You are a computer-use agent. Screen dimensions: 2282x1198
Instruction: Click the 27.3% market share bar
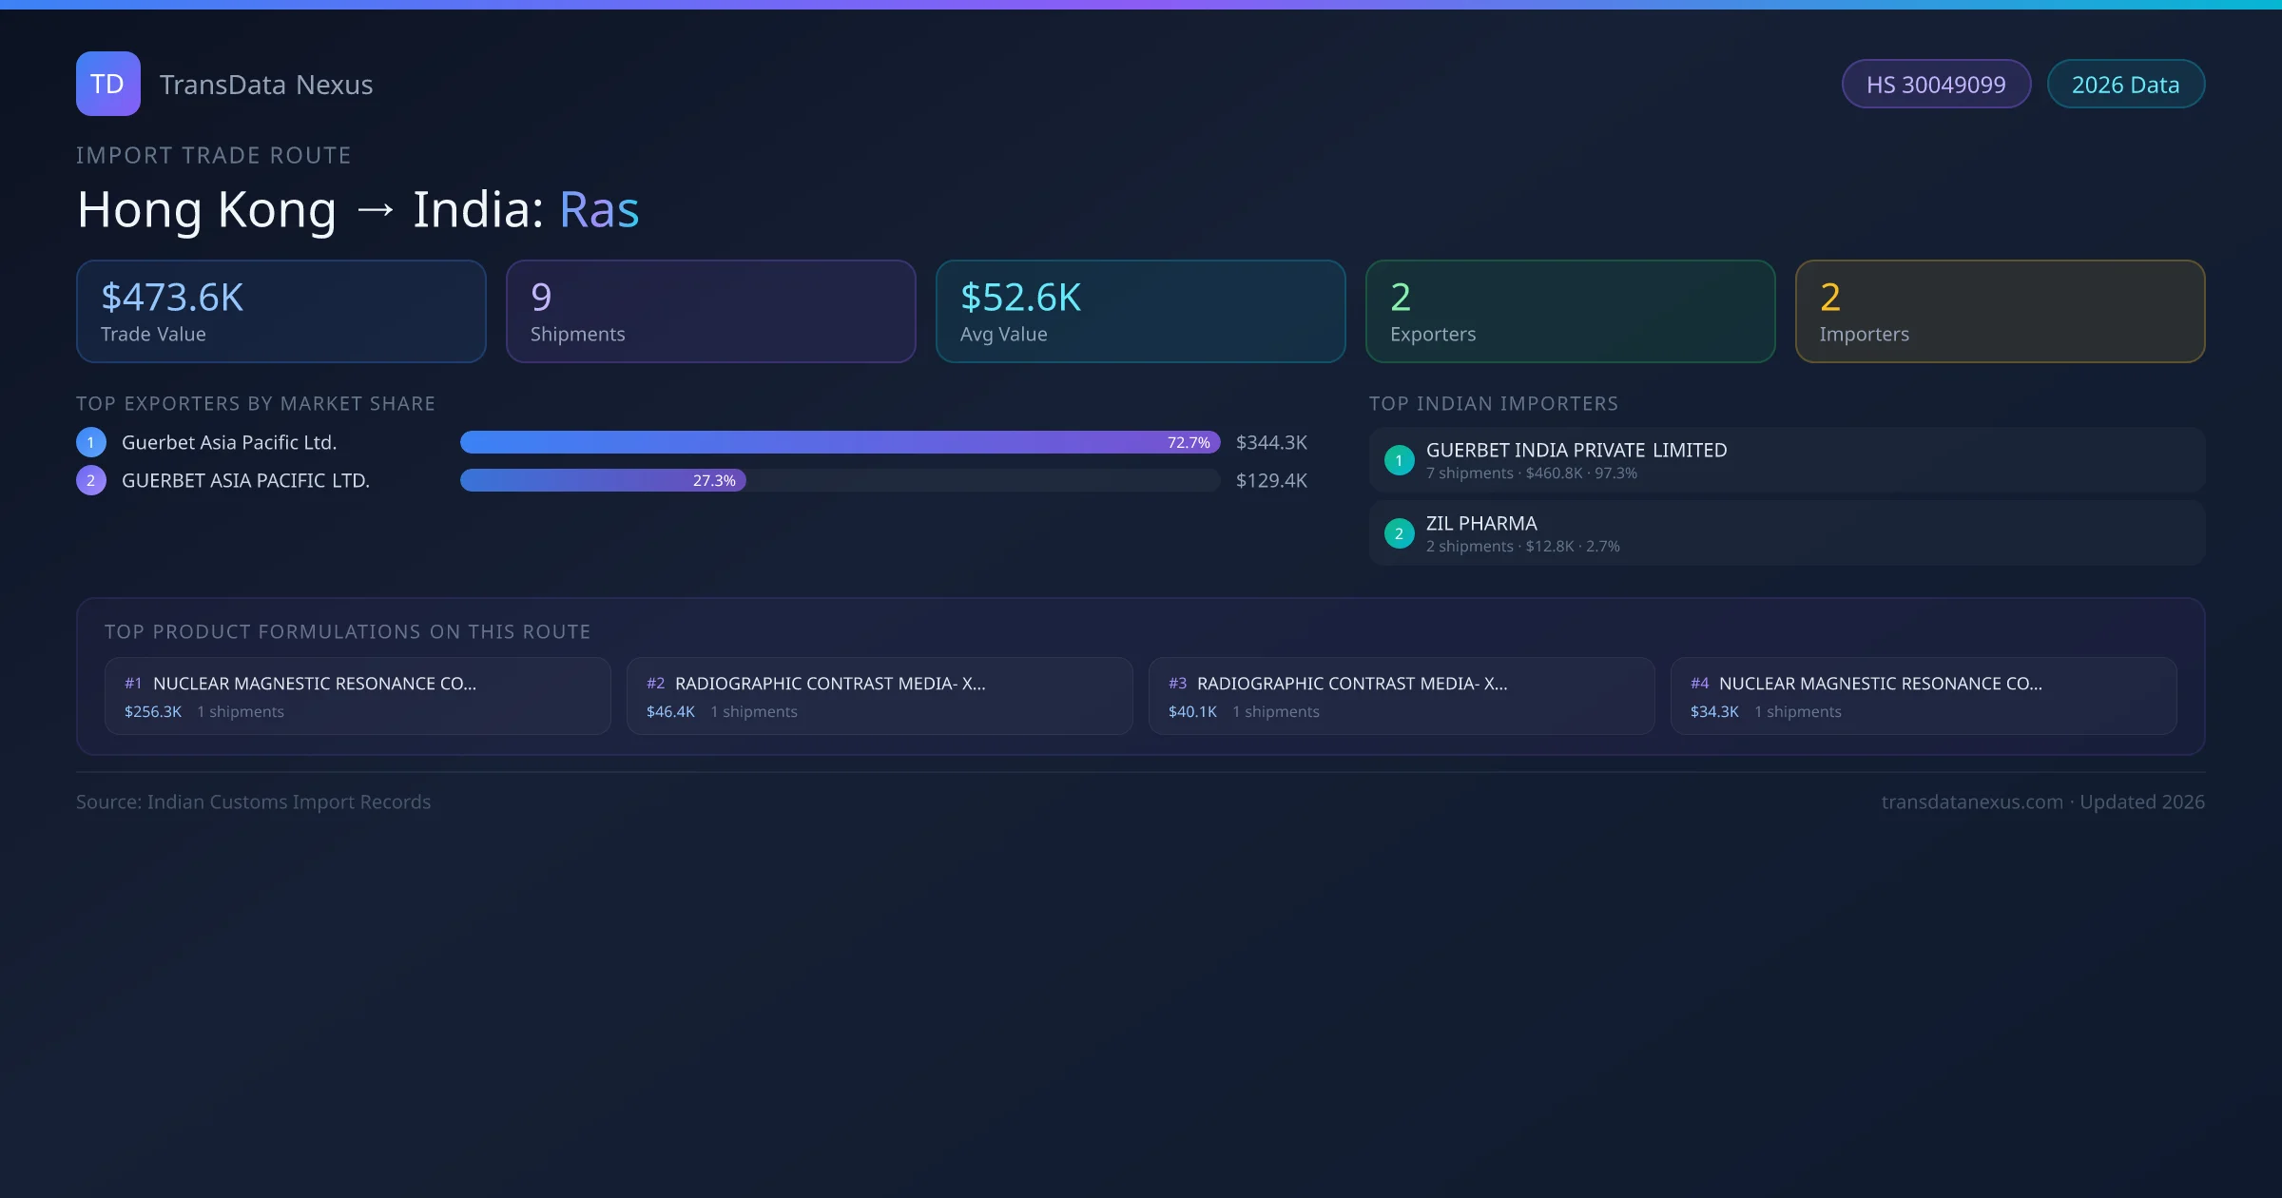coord(603,480)
